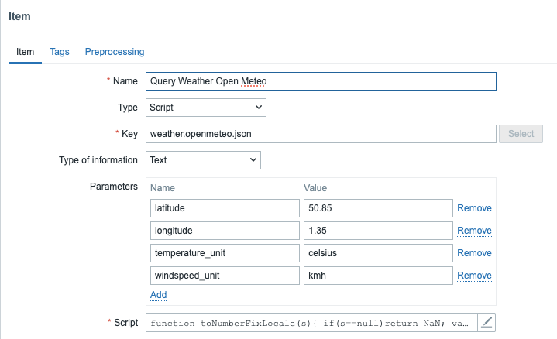This screenshot has width=557, height=339.
Task: Focus the Name field with Query Weather
Action: pos(320,81)
